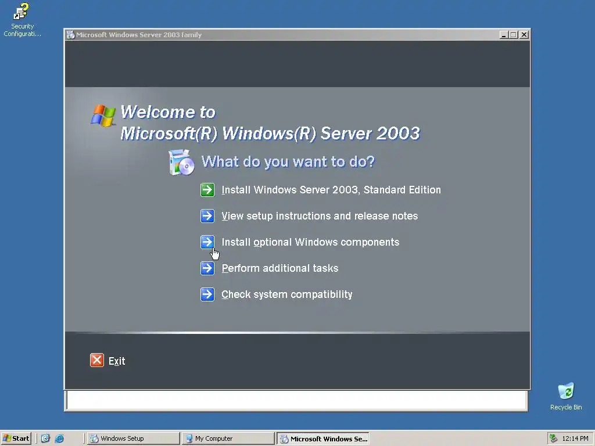Select the Security Configuration desktop shortcut
595x446 pixels.
click(22, 20)
